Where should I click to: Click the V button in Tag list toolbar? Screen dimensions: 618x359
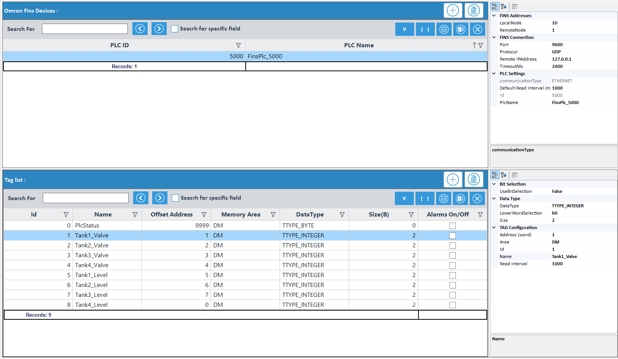[x=404, y=198]
